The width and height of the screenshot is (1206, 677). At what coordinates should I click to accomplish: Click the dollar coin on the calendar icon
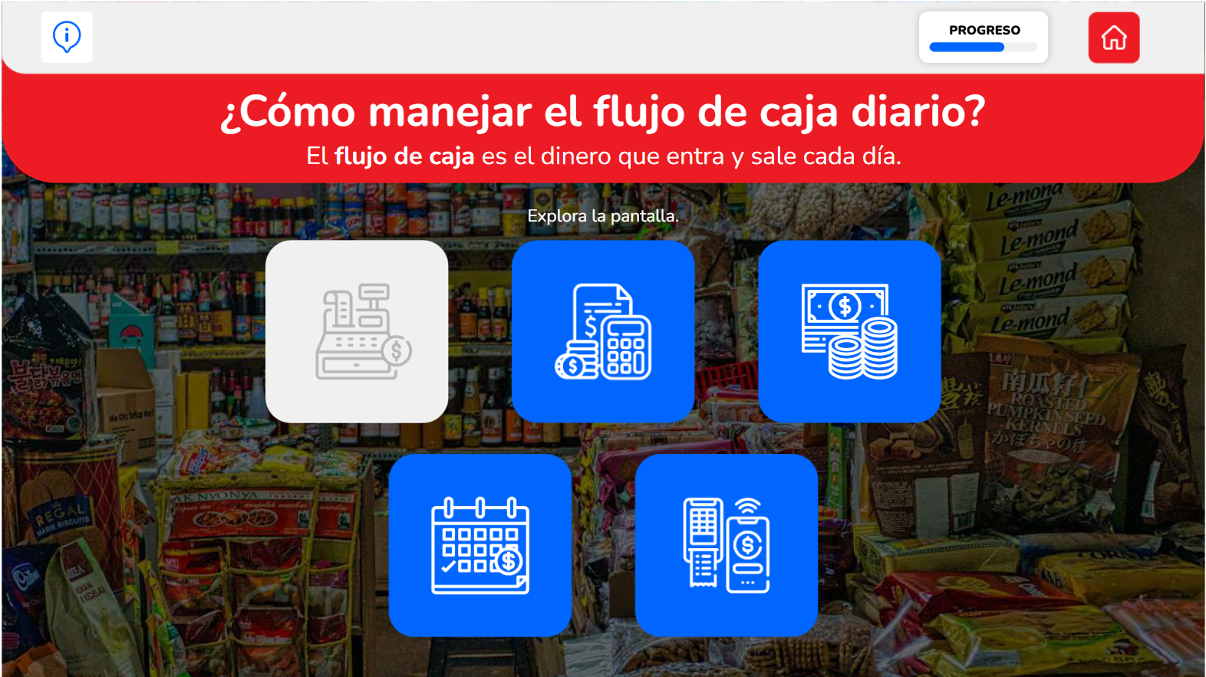click(x=508, y=561)
